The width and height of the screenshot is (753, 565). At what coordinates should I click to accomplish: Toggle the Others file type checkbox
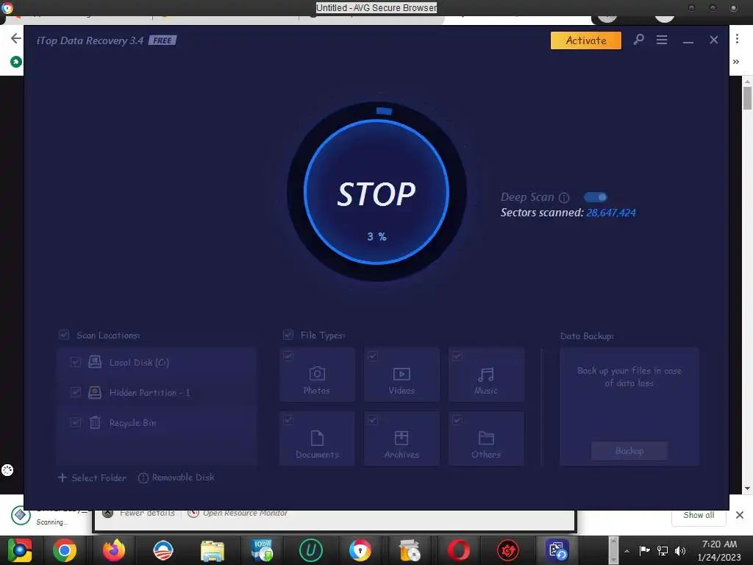point(457,420)
